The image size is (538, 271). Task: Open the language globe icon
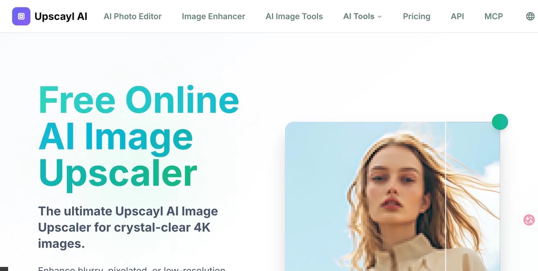coord(530,16)
